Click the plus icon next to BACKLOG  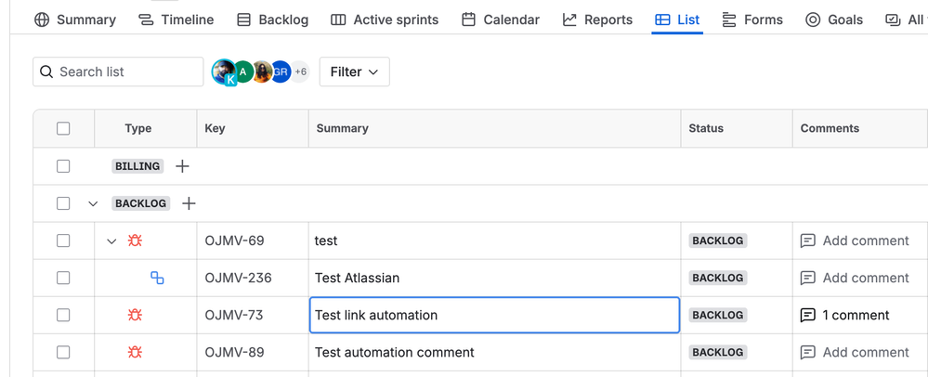tap(189, 203)
